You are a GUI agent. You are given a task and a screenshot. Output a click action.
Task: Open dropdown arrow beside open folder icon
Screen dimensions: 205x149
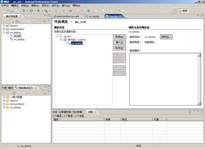[82, 11]
